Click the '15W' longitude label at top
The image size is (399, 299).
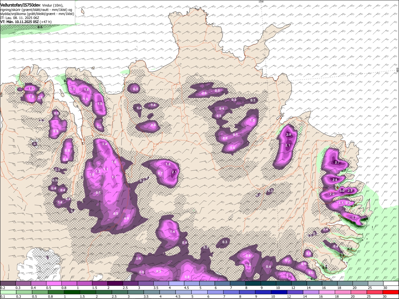[261, 2]
